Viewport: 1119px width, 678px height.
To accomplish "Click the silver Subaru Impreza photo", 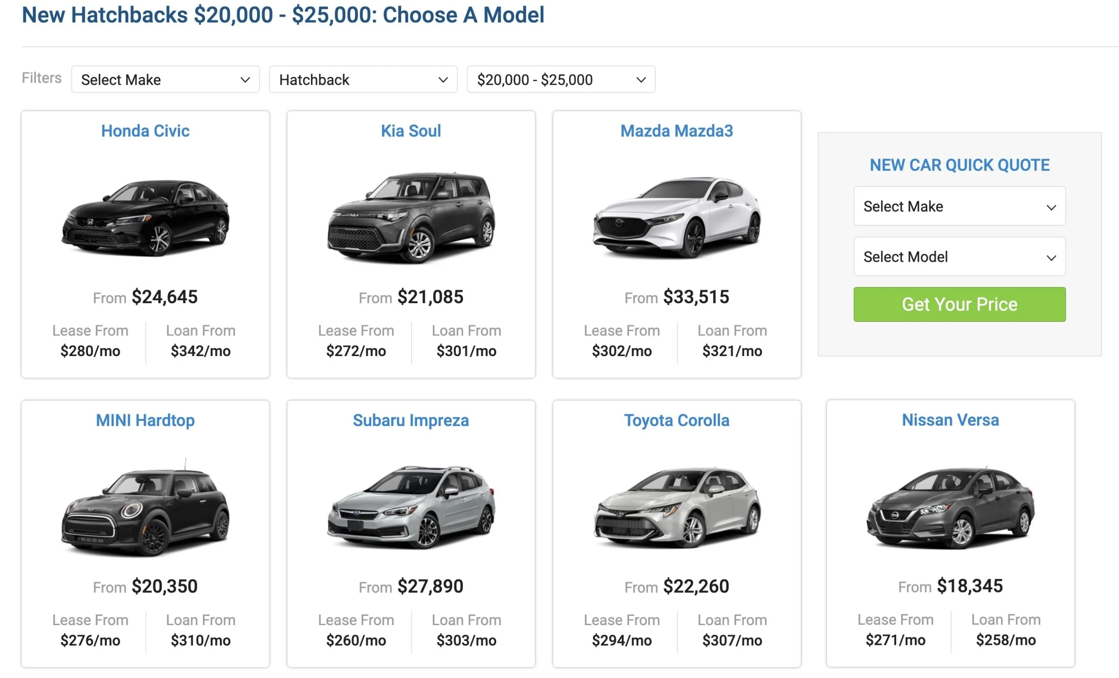I will pyautogui.click(x=411, y=507).
